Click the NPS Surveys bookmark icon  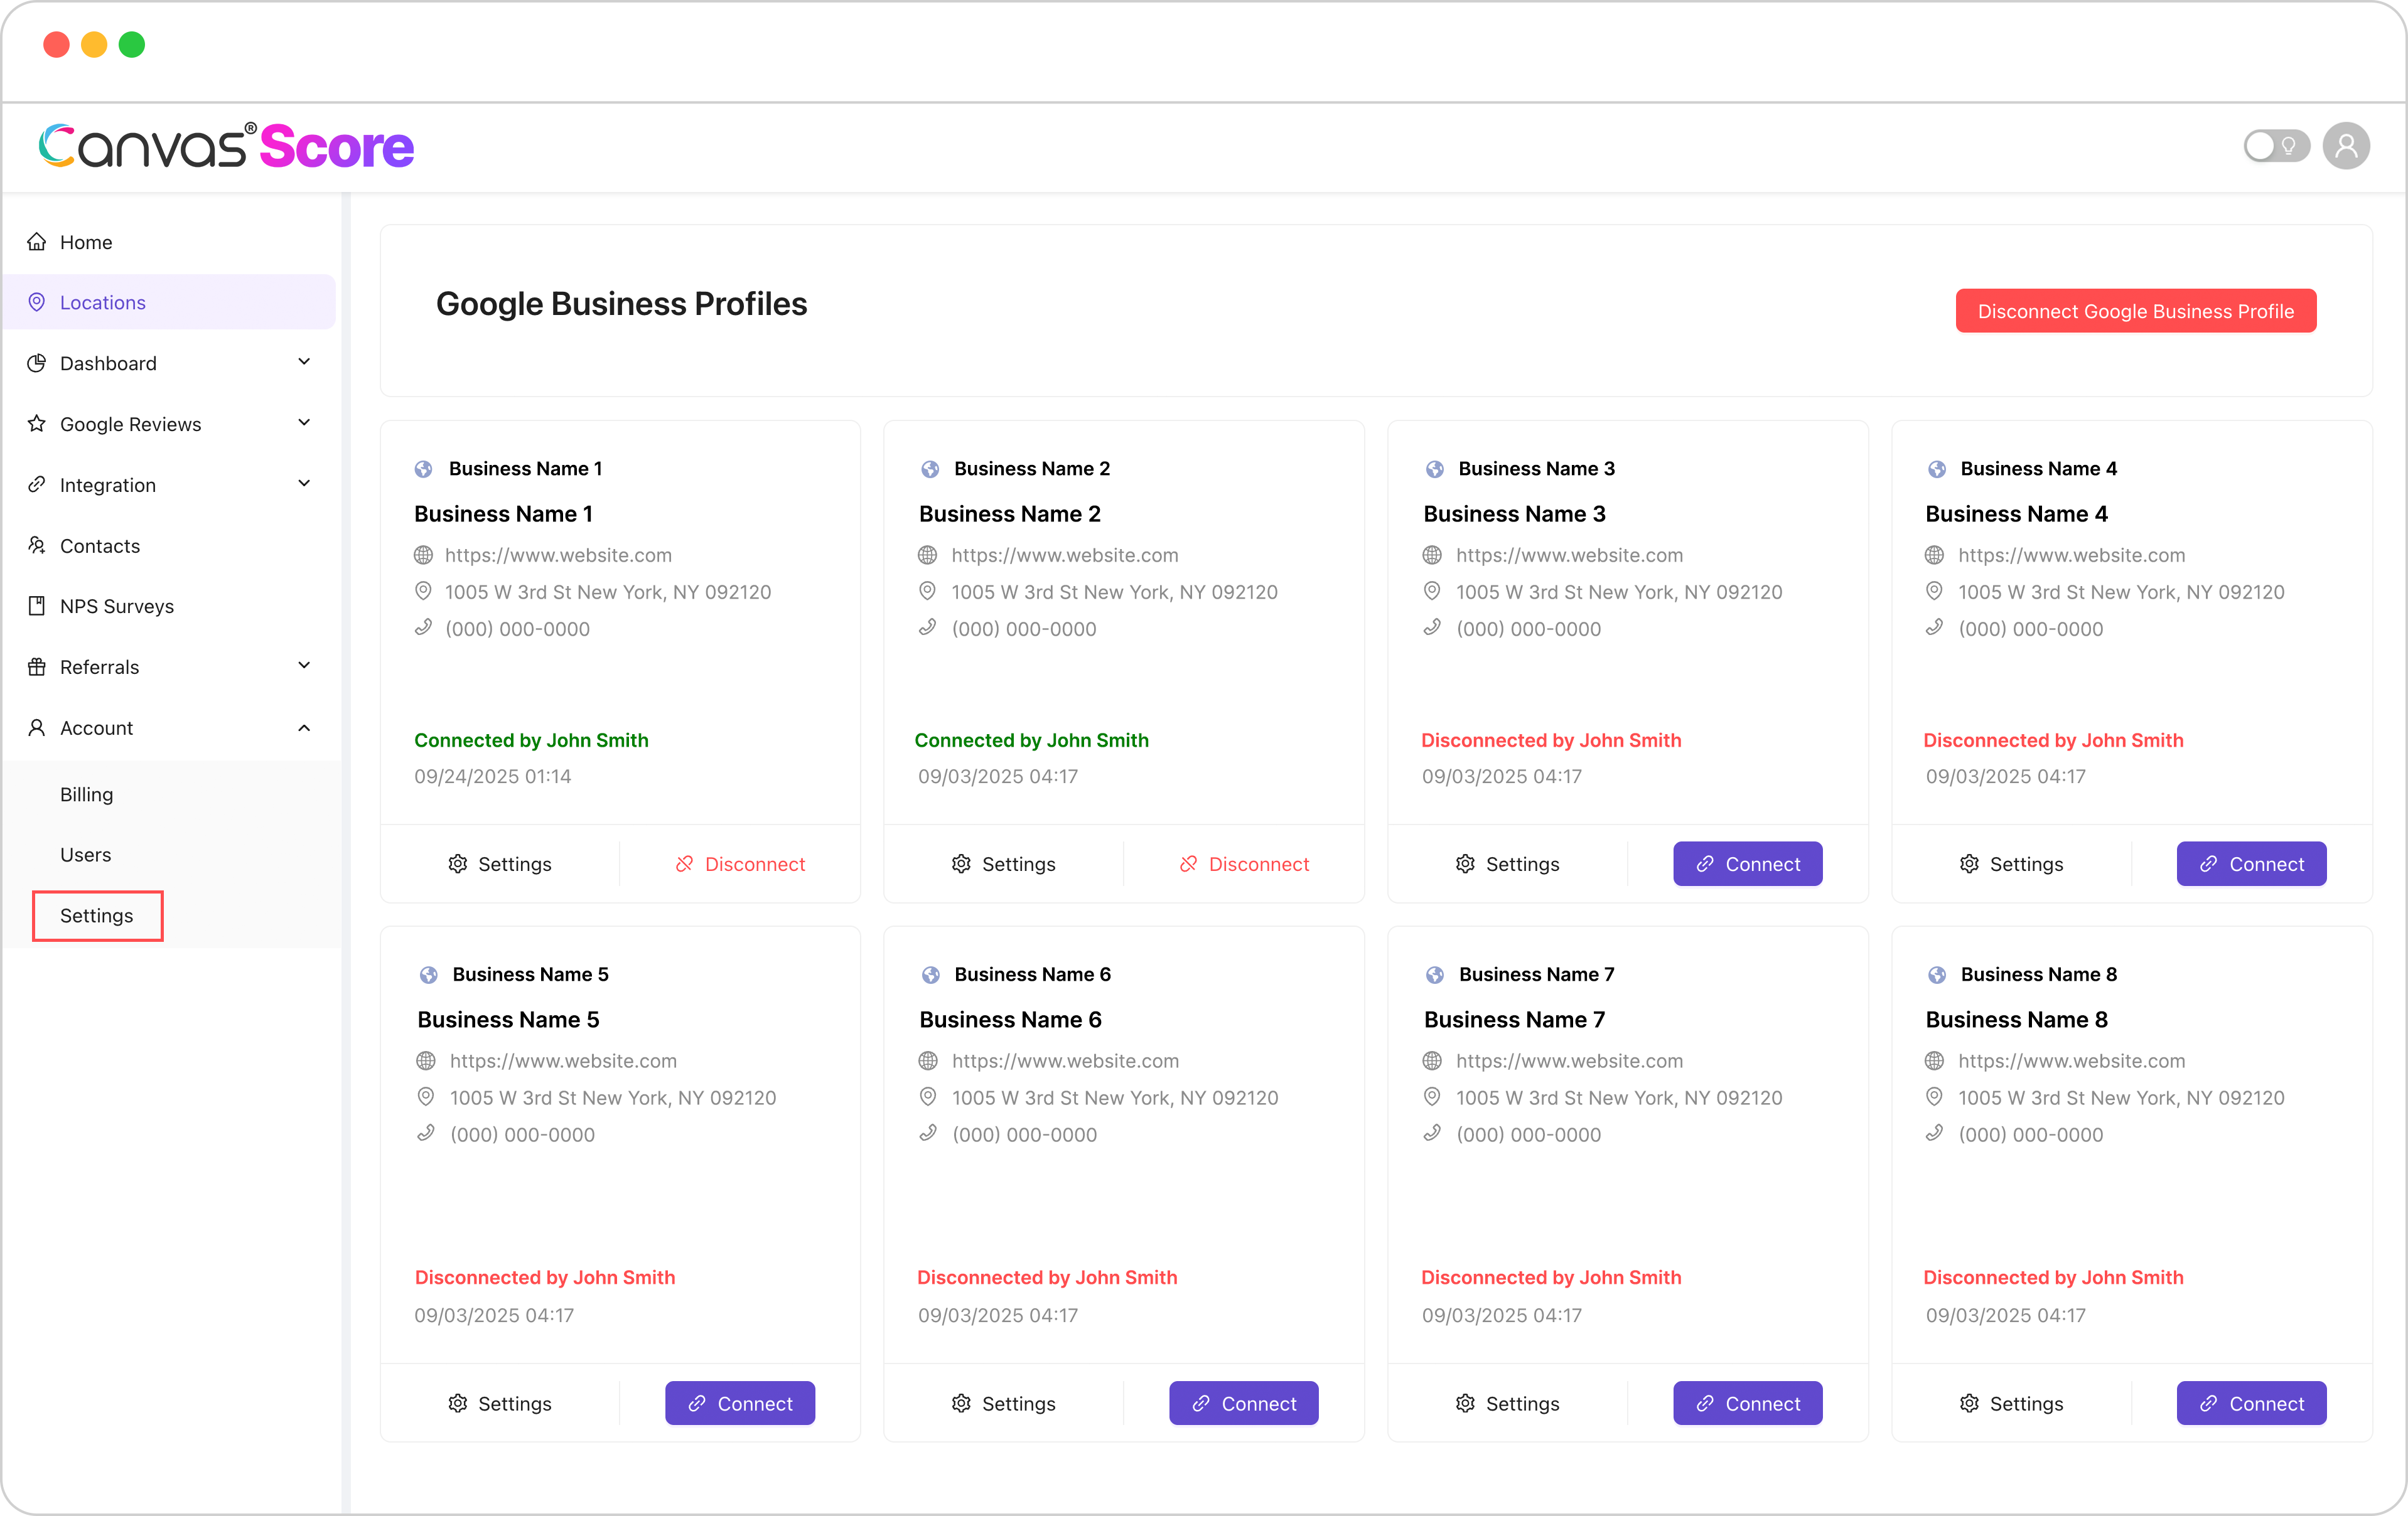pos(37,606)
